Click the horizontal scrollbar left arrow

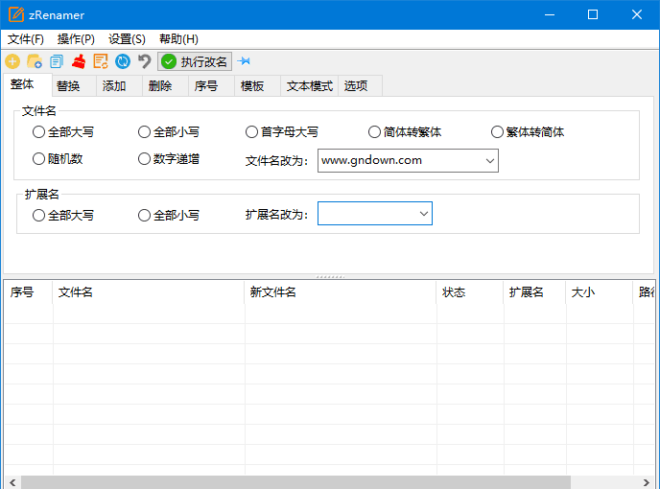tap(12, 482)
